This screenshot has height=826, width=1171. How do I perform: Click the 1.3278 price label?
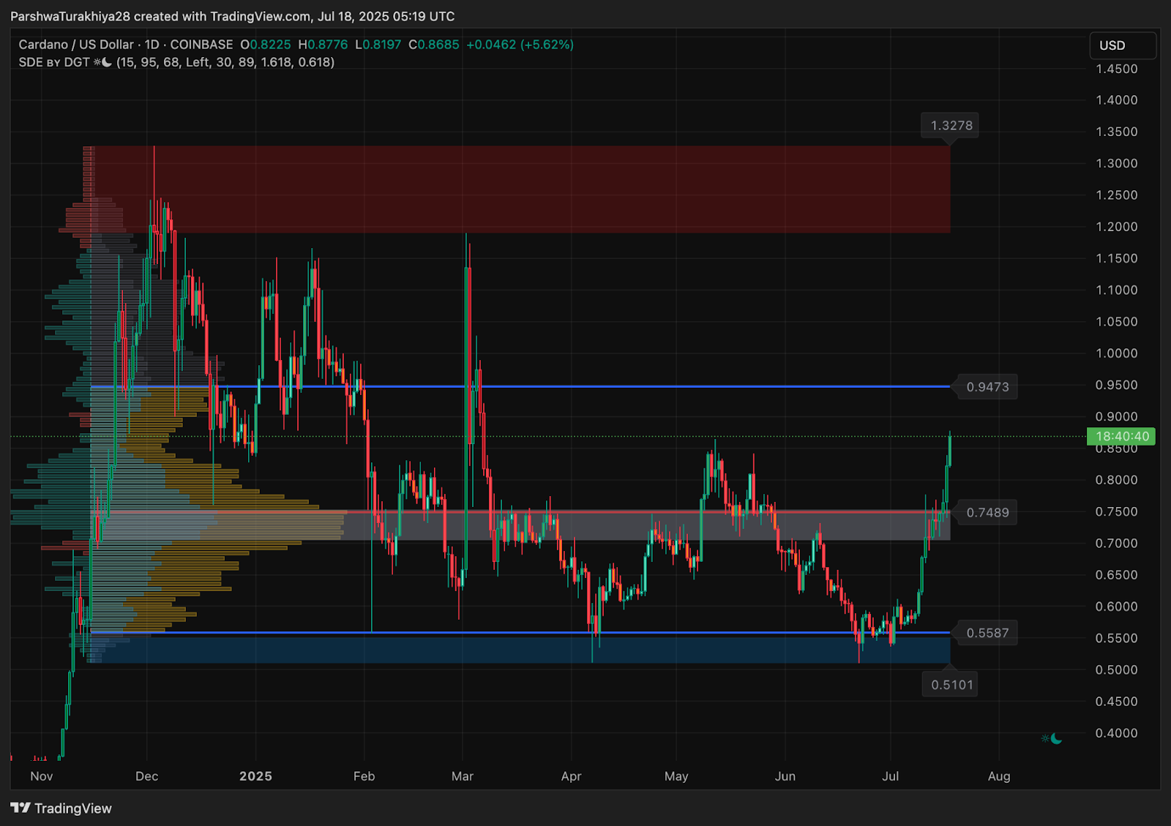click(x=951, y=126)
